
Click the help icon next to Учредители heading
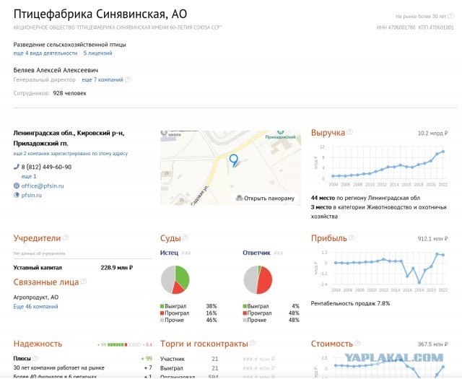click(x=66, y=238)
